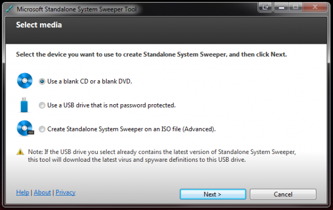
Task: Minimize the System Sweeper Tool window
Action: click(x=281, y=7)
